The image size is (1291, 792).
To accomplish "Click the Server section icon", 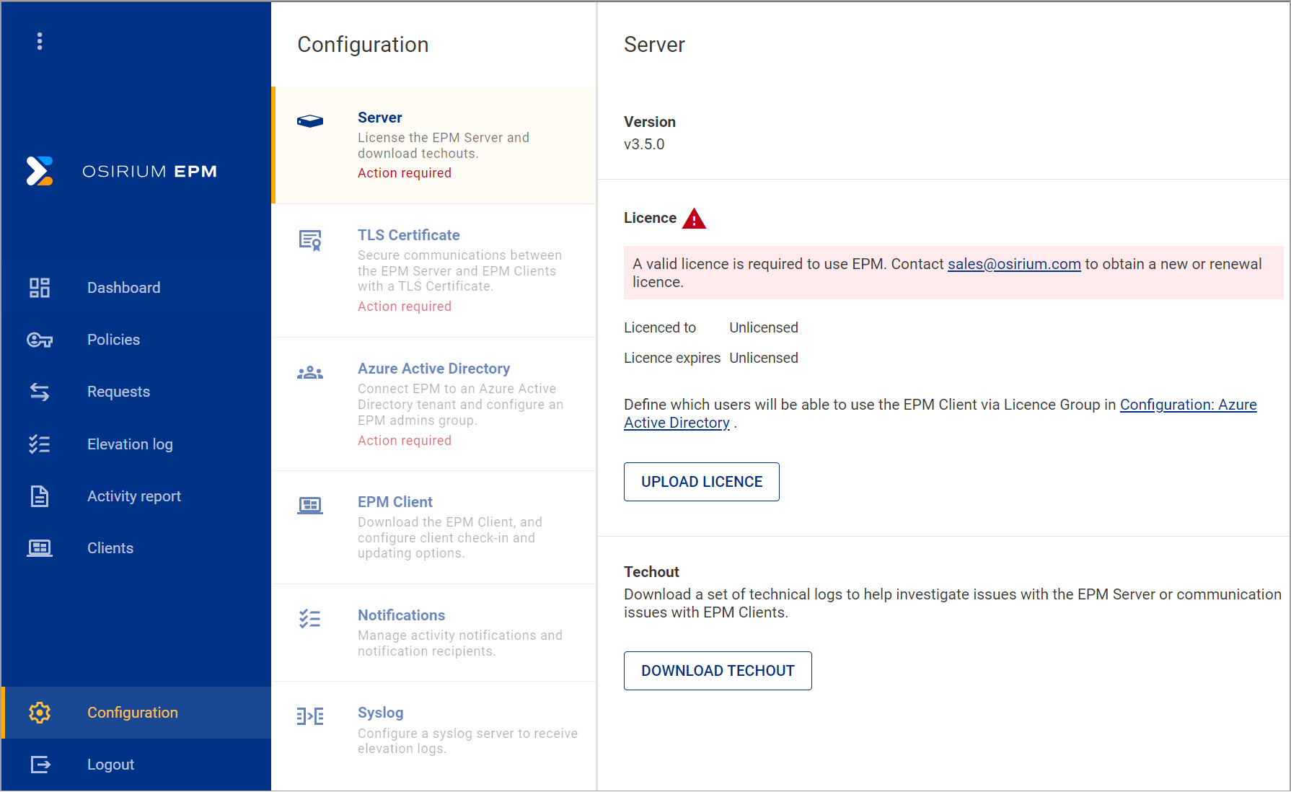I will pyautogui.click(x=310, y=121).
